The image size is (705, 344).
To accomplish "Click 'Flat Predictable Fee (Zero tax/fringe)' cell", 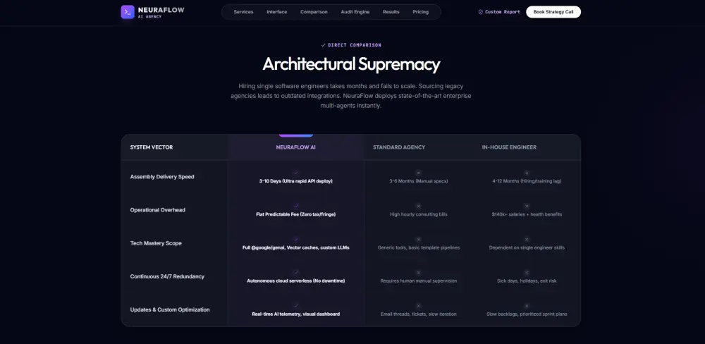I will coord(296,214).
